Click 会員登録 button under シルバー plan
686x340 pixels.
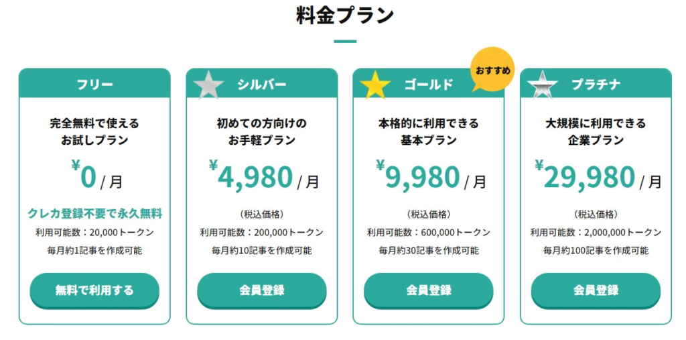(x=262, y=291)
